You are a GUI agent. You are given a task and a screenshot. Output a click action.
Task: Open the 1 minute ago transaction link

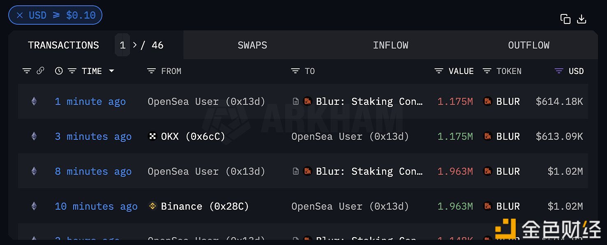(90, 102)
